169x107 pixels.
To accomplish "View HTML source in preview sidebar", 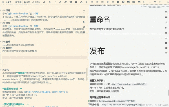I will click(166, 22).
